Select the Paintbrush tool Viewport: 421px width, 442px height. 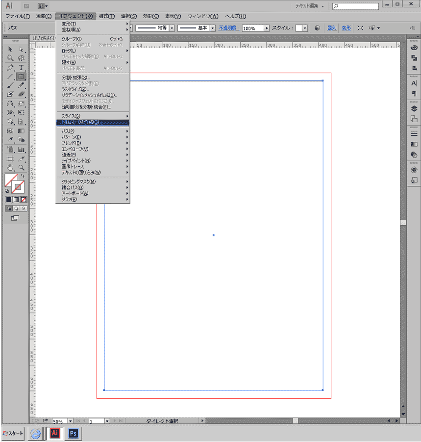pos(10,85)
